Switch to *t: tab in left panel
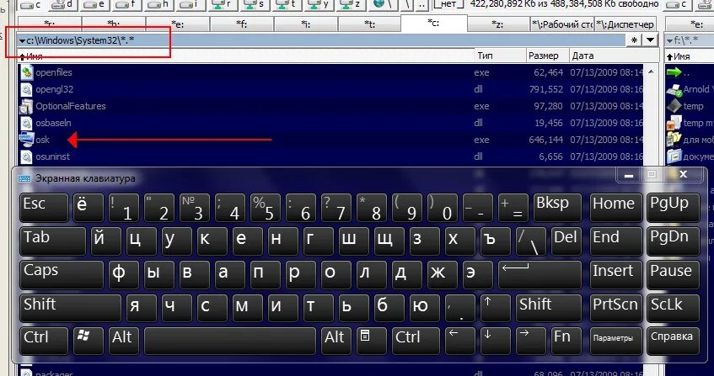 point(370,24)
